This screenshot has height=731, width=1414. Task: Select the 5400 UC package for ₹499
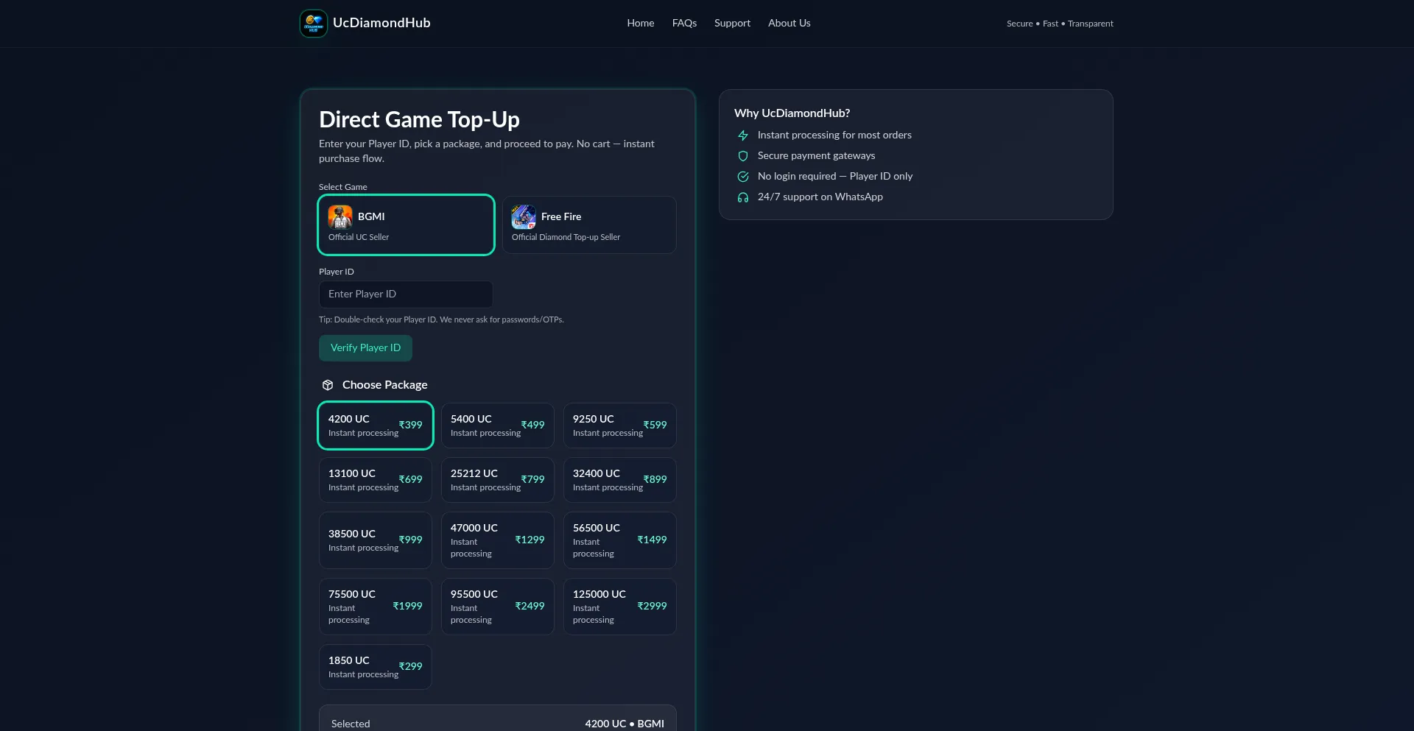[497, 425]
